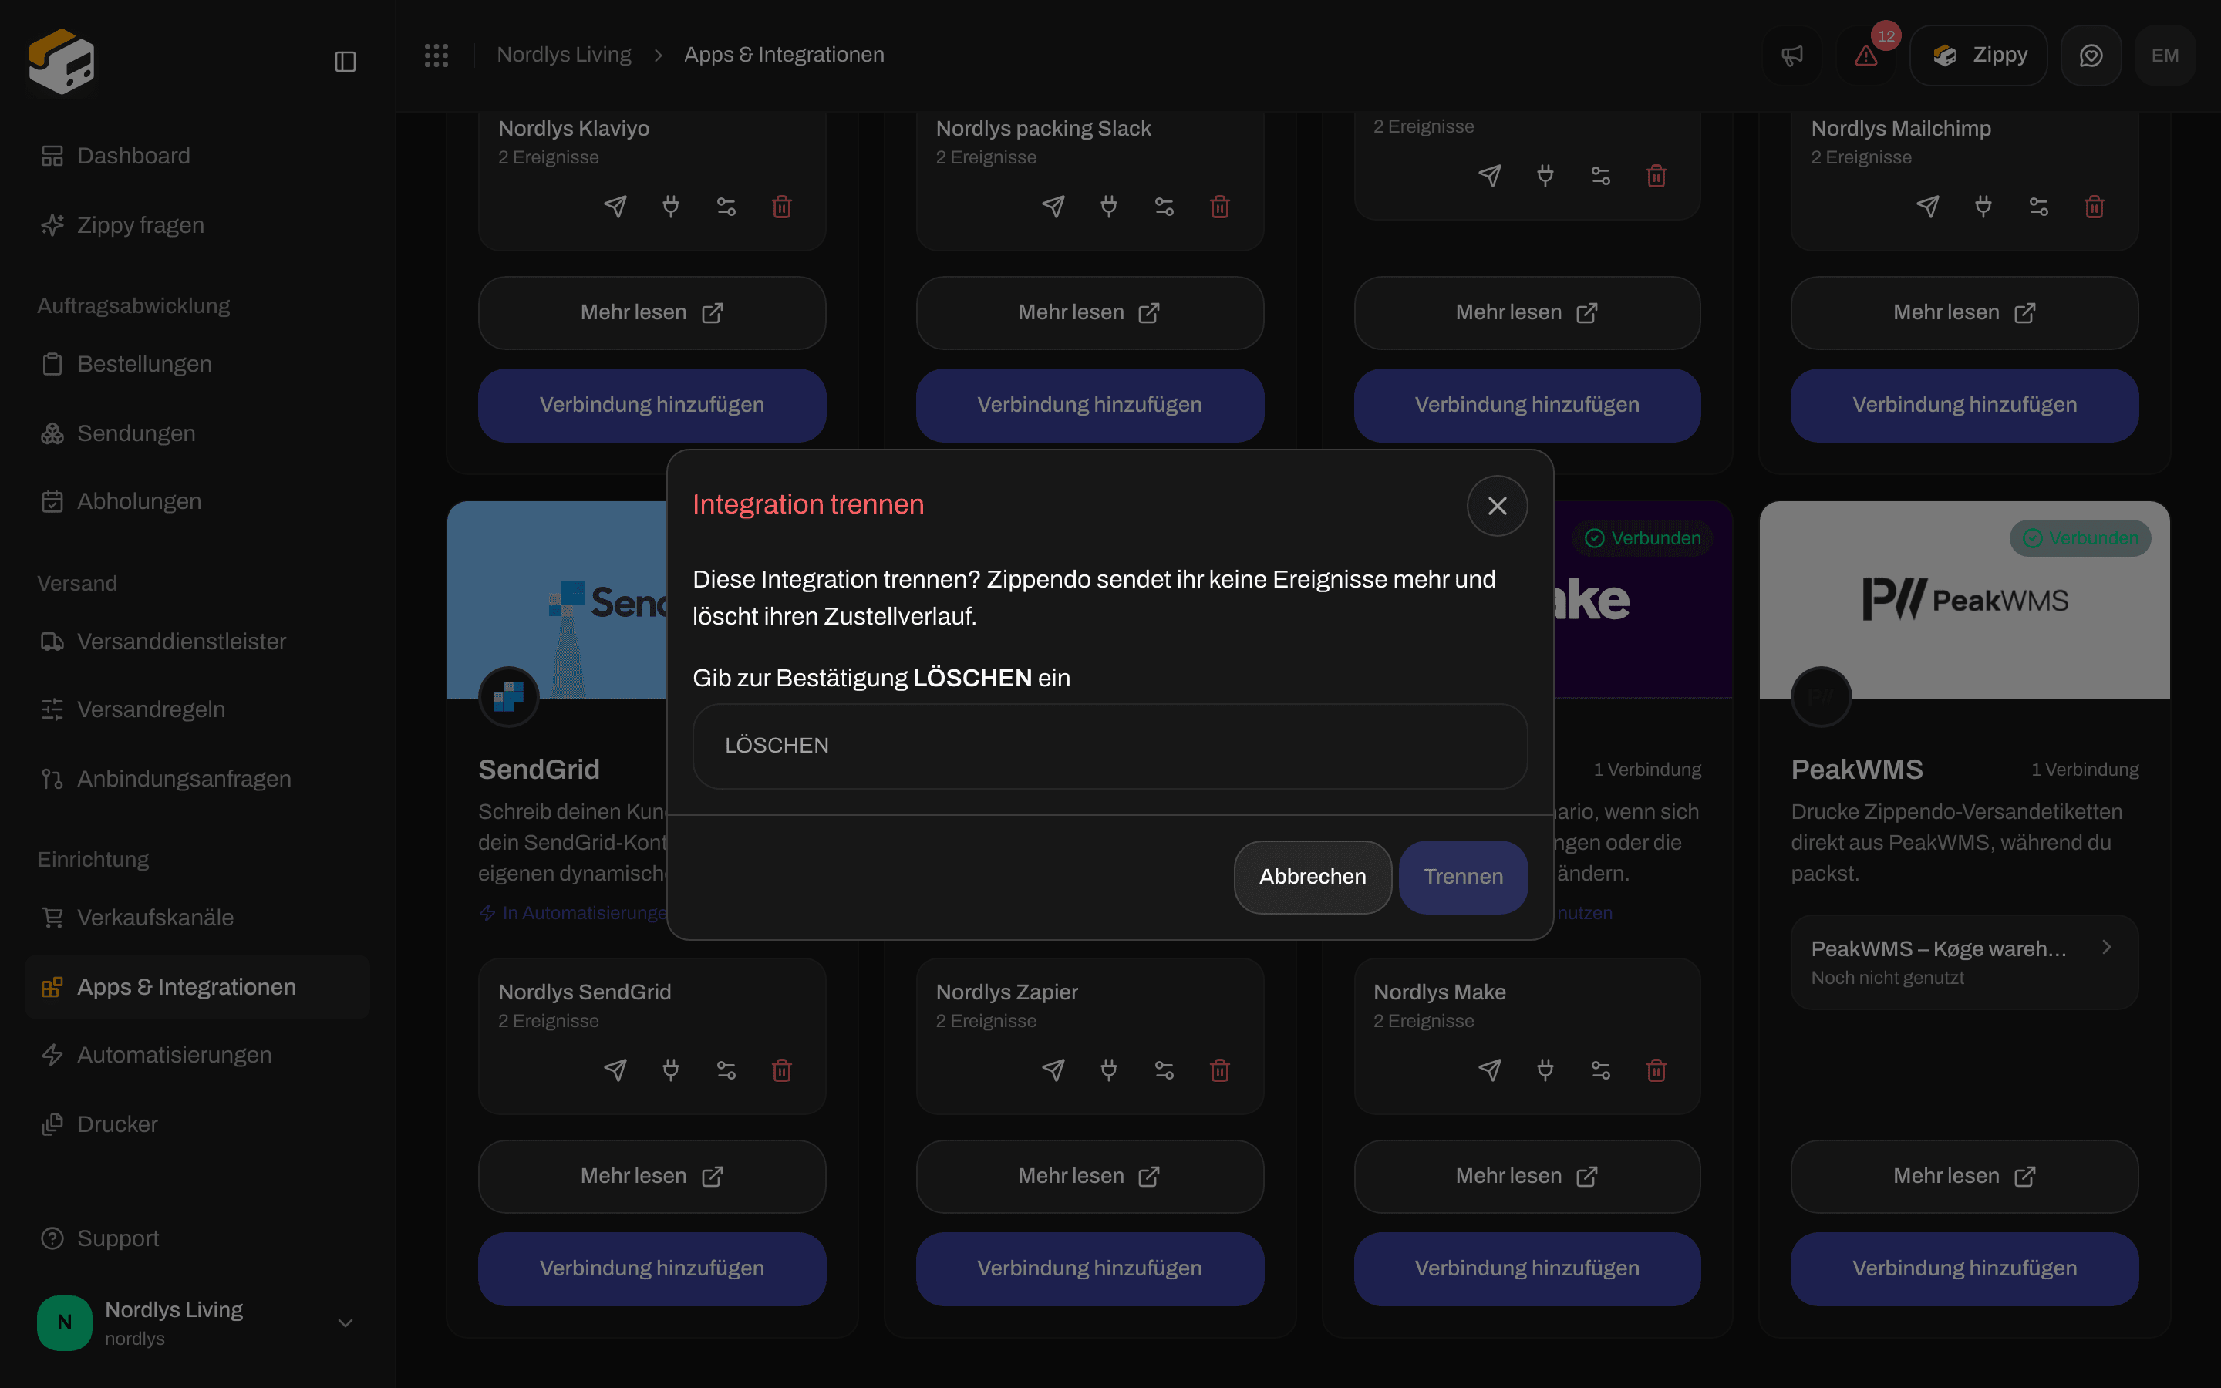Open Abholungen in sidebar

pyautogui.click(x=197, y=501)
